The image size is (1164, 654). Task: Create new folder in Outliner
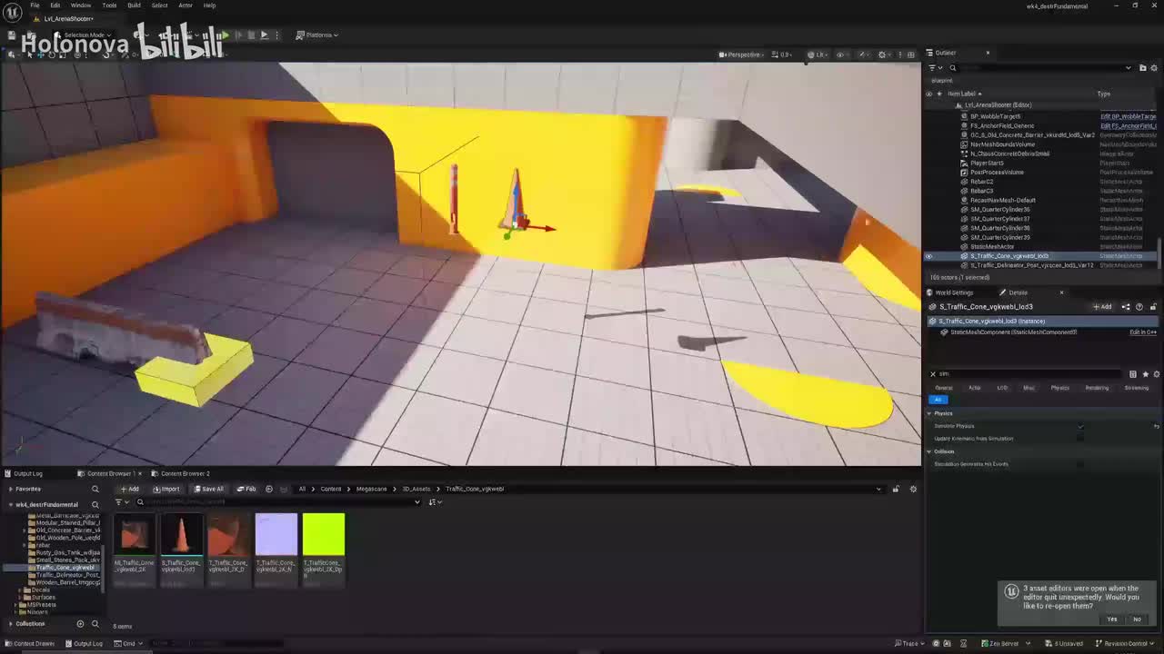tap(1143, 68)
